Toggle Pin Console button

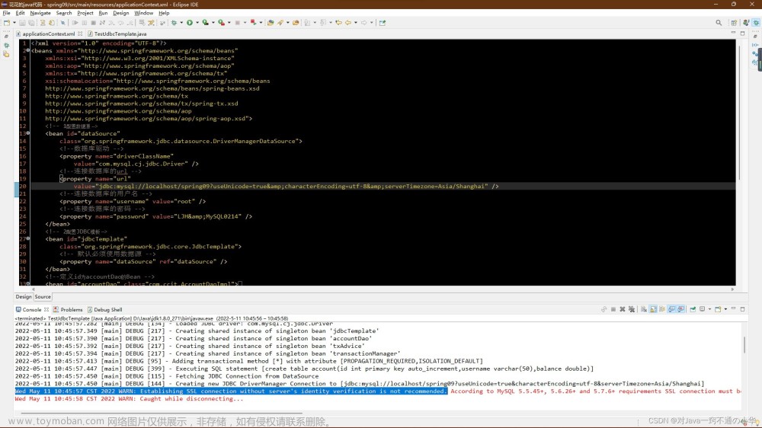[x=693, y=309]
